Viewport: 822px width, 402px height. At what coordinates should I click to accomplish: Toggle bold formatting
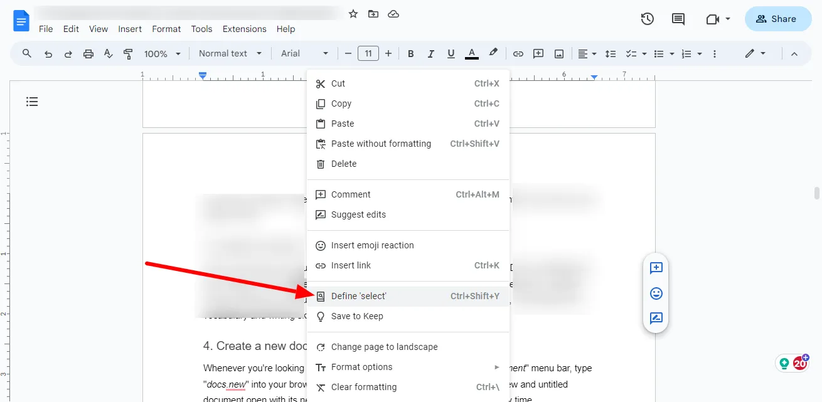click(x=410, y=53)
